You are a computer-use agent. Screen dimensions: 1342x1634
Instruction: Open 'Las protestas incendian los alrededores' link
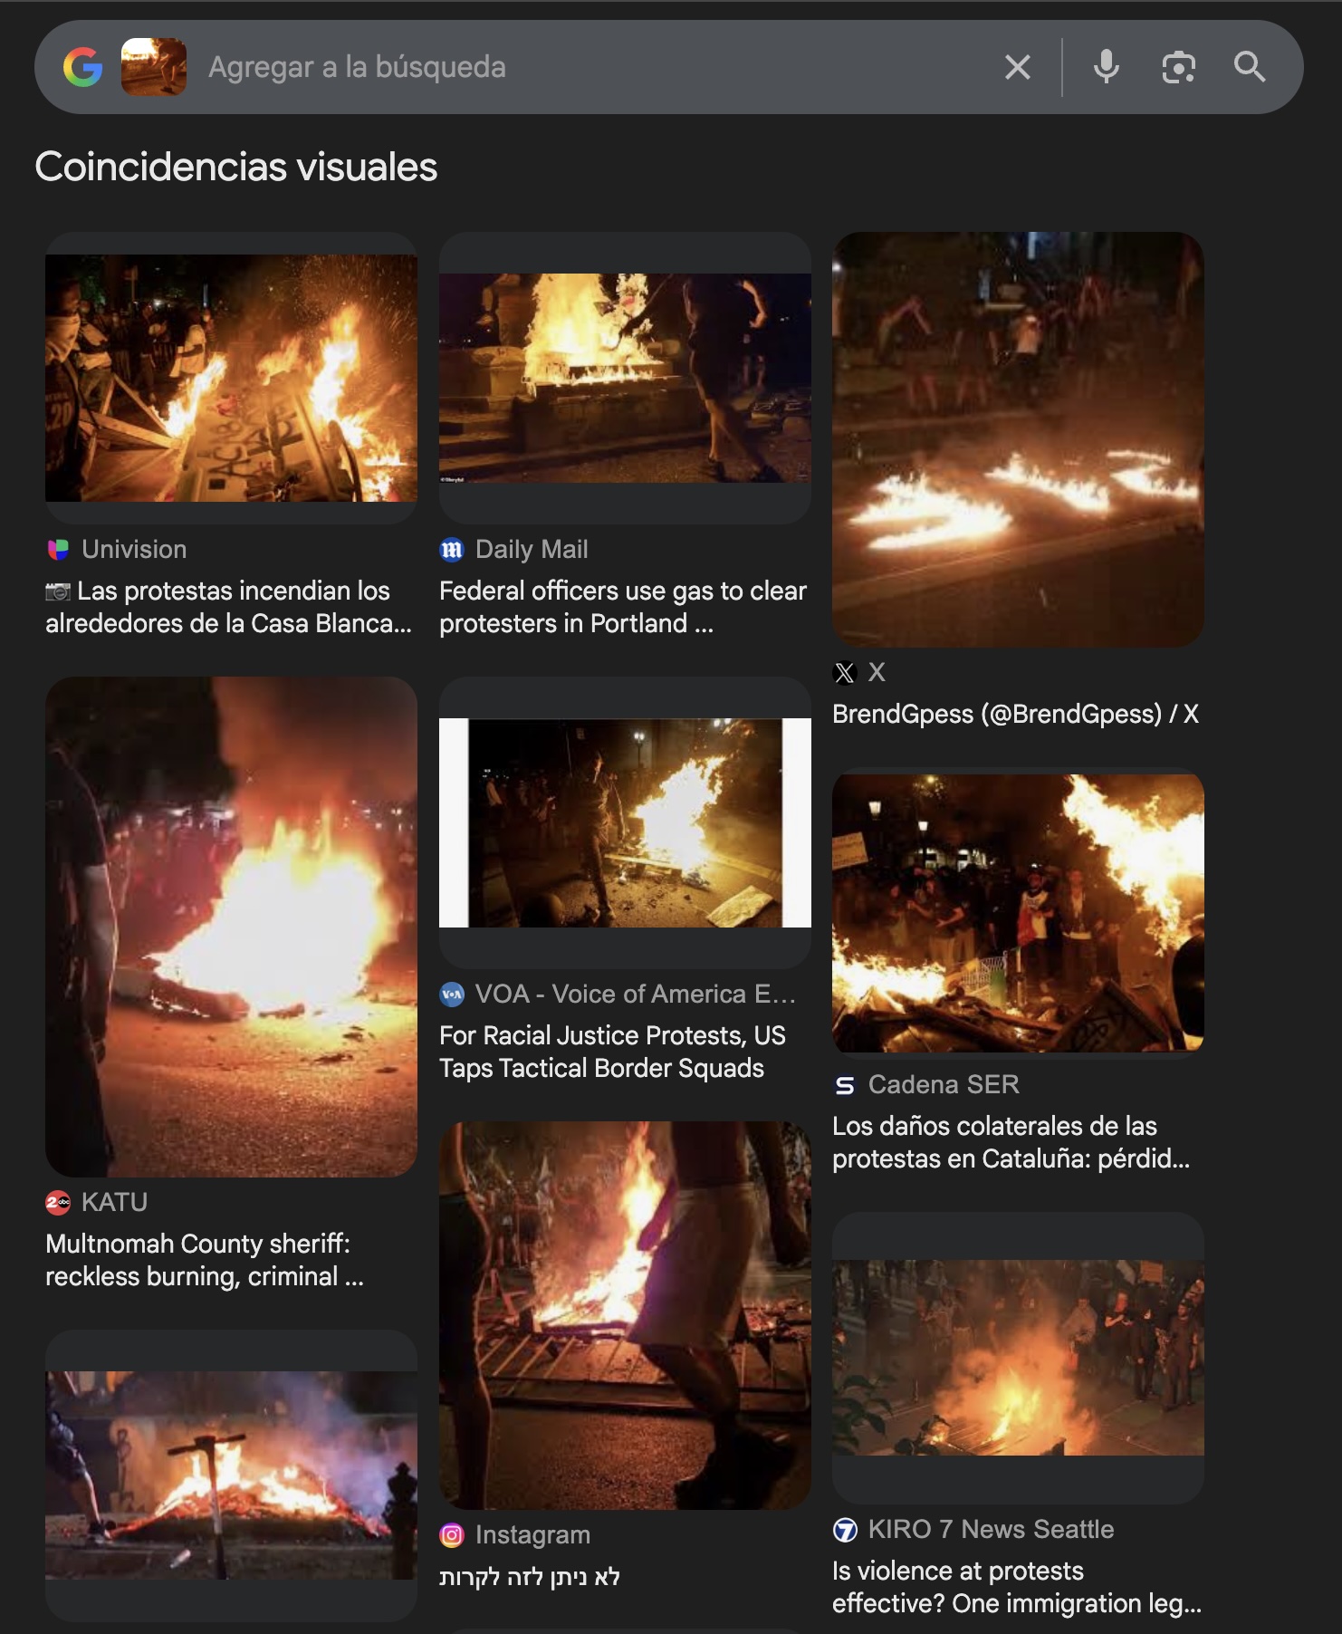pos(228,607)
